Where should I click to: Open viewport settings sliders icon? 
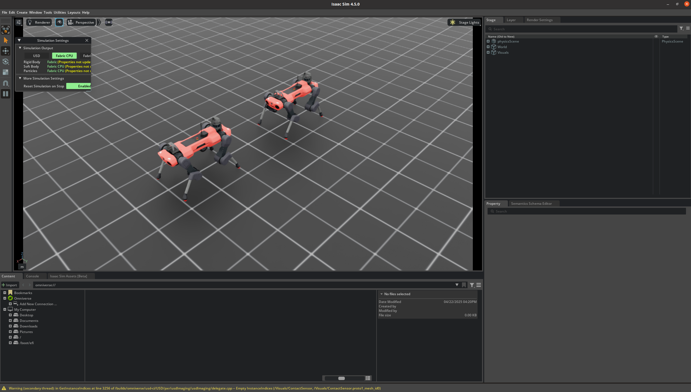19,23
